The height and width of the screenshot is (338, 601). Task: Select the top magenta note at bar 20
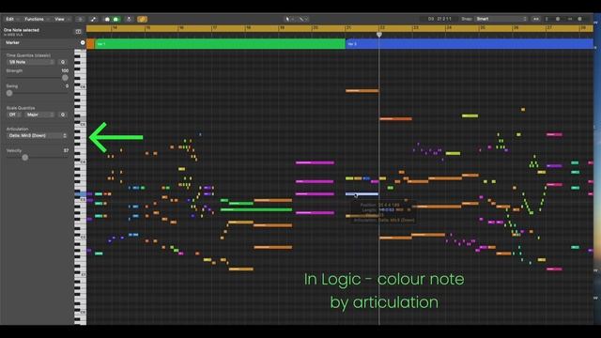pyautogui.click(x=315, y=162)
